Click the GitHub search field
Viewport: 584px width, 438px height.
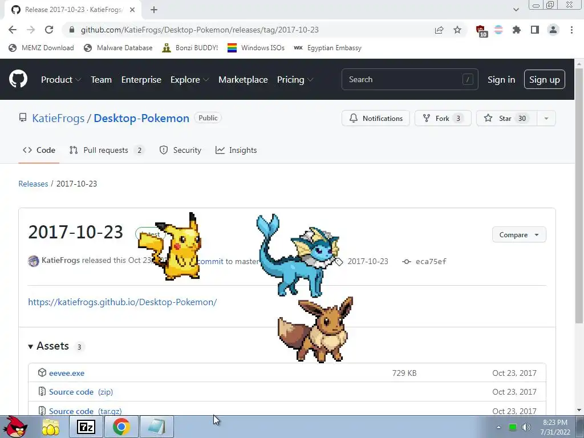click(409, 79)
